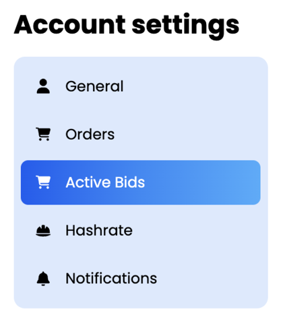Click the hard hat icon beside Hashrate
Screen dimensions: 283x324
(43, 231)
